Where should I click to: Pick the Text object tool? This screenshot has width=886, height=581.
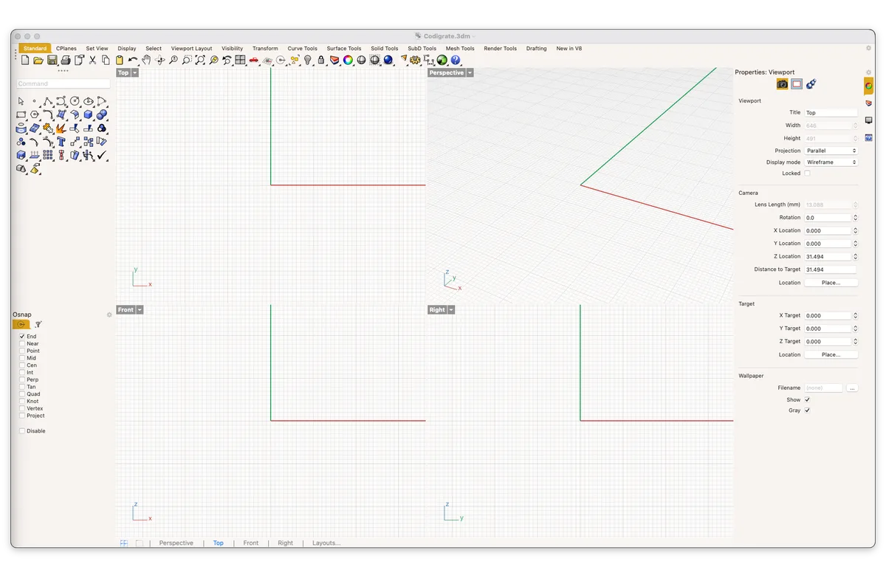tap(61, 142)
